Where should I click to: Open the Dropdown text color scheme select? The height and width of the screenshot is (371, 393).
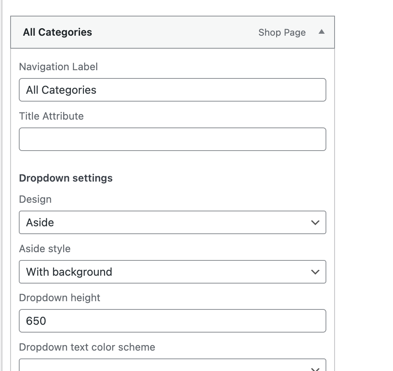click(172, 366)
